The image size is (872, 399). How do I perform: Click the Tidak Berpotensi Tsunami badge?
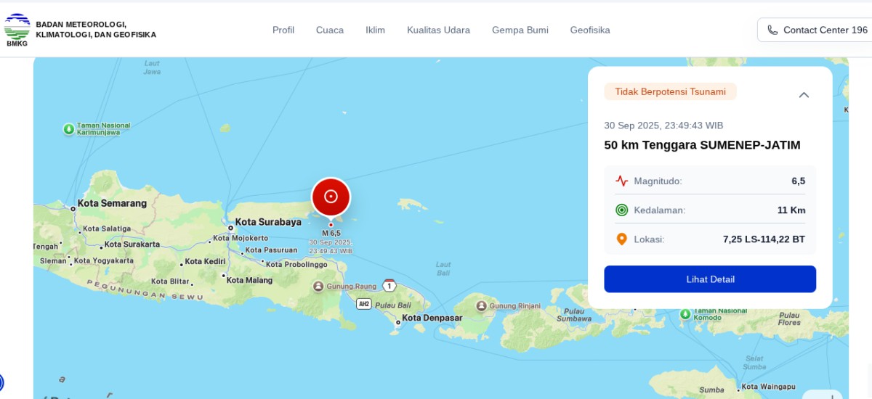[x=670, y=91]
